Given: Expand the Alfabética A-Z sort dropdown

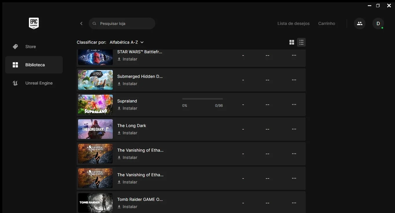Looking at the screenshot, I should 127,42.
